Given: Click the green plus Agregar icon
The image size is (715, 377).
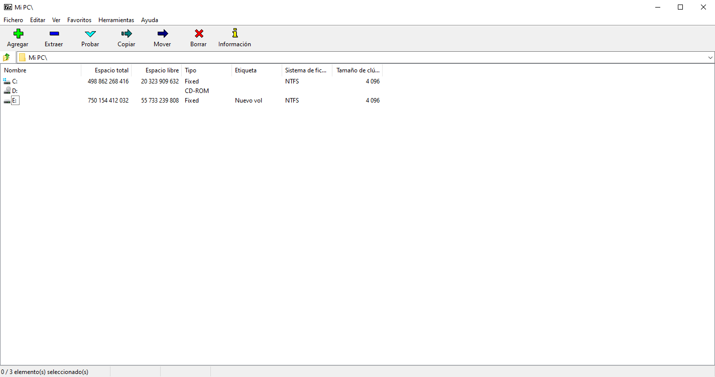Looking at the screenshot, I should (18, 34).
